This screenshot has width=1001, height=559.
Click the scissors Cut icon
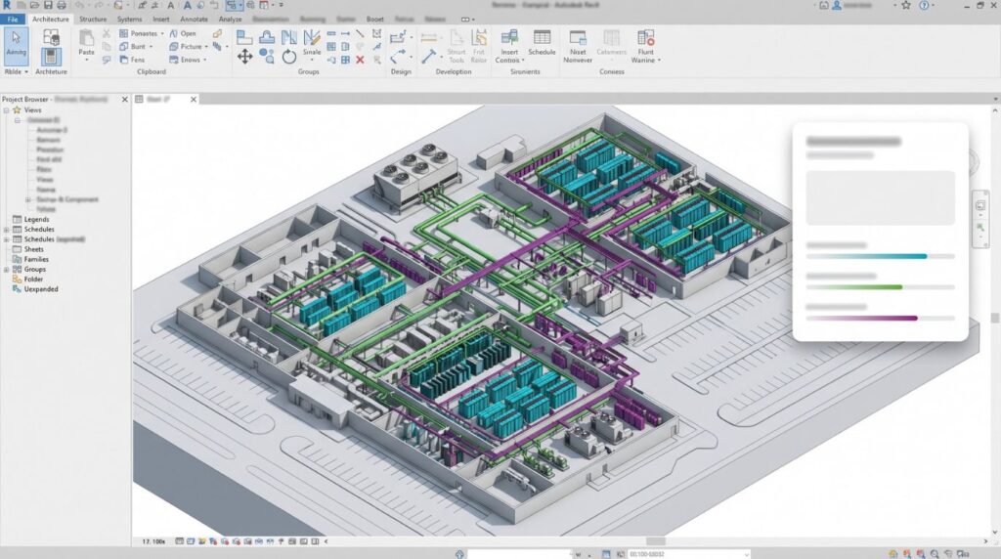point(107,33)
